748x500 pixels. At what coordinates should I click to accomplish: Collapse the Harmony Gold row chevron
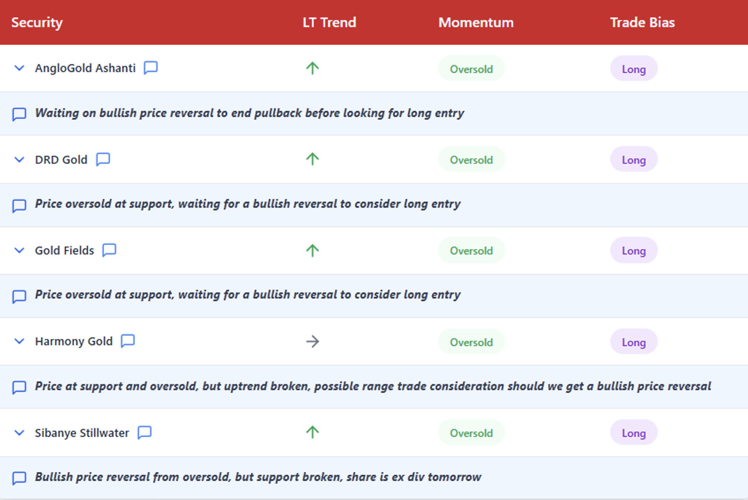[19, 341]
